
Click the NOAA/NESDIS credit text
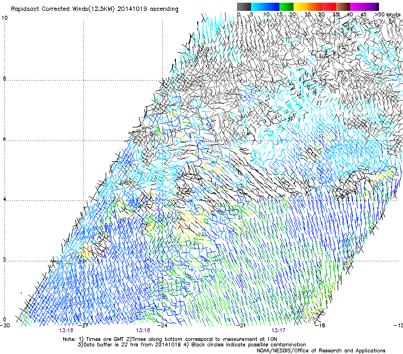point(321,350)
